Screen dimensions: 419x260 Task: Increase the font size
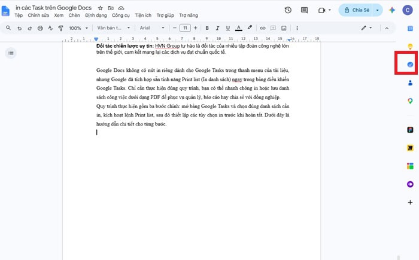[195, 28]
